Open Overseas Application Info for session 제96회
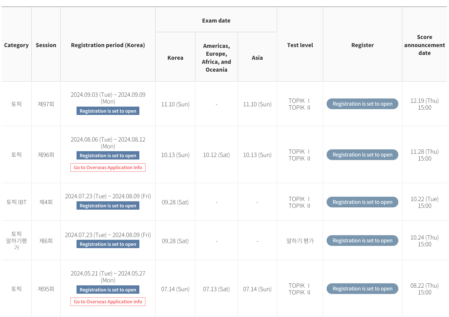The width and height of the screenshot is (449, 317). 108,168
